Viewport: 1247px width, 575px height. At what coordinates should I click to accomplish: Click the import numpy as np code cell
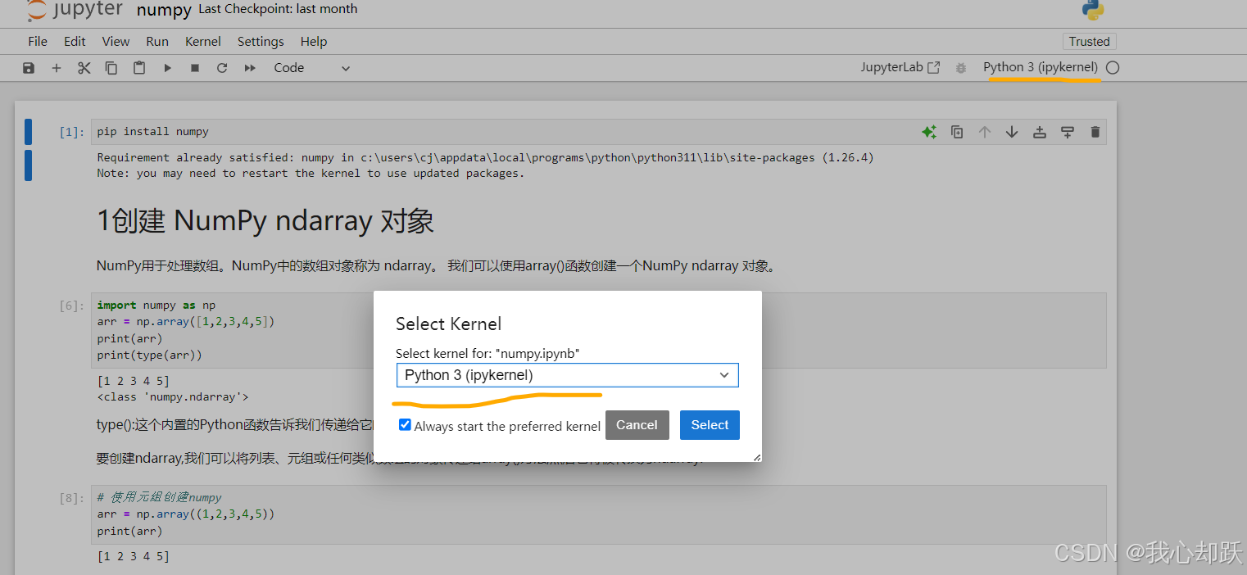pyautogui.click(x=599, y=330)
